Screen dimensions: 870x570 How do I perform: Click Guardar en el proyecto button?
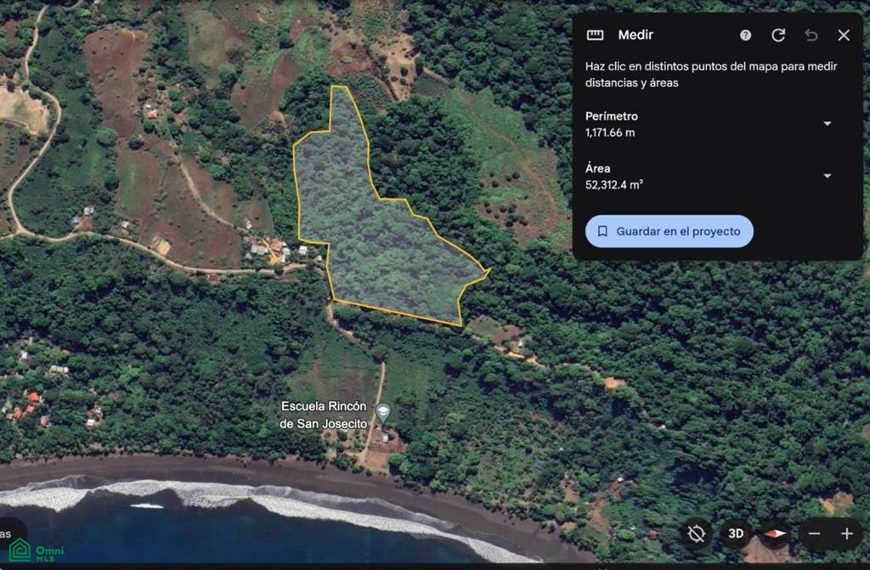669,231
